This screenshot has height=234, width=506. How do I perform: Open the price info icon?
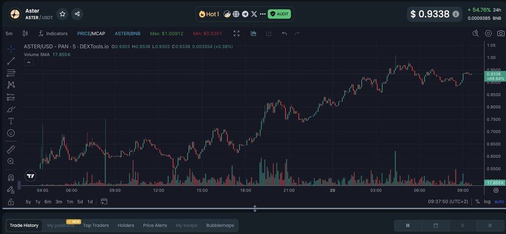pos(455,14)
